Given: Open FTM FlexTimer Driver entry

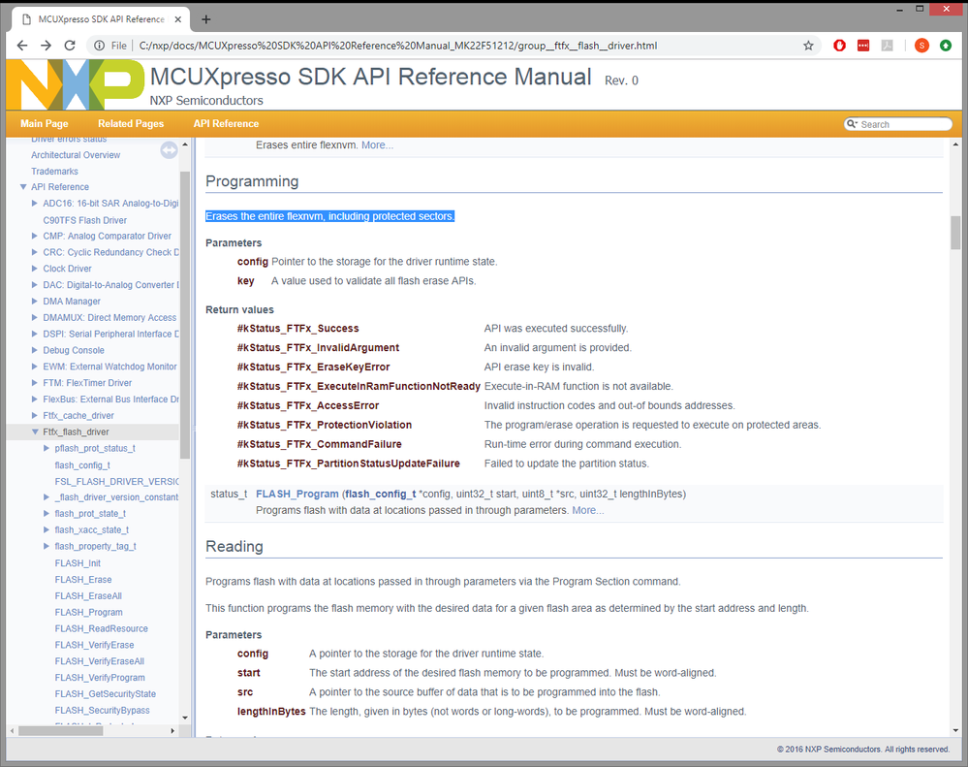Looking at the screenshot, I should (87, 383).
